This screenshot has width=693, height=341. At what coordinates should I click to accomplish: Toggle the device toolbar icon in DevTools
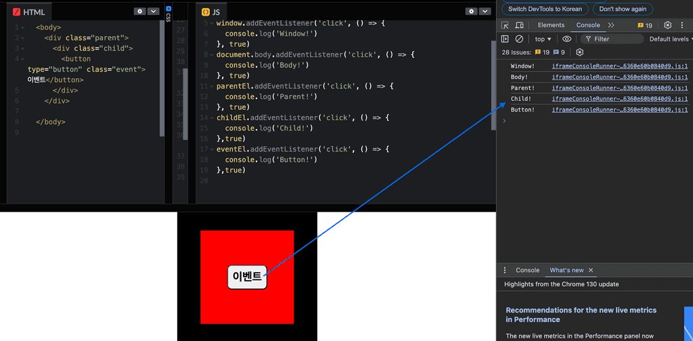point(519,25)
